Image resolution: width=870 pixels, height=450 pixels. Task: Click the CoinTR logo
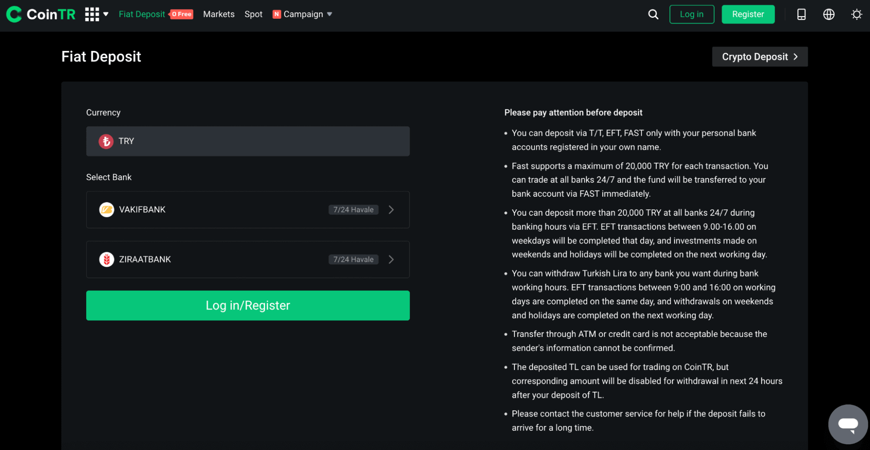tap(41, 14)
